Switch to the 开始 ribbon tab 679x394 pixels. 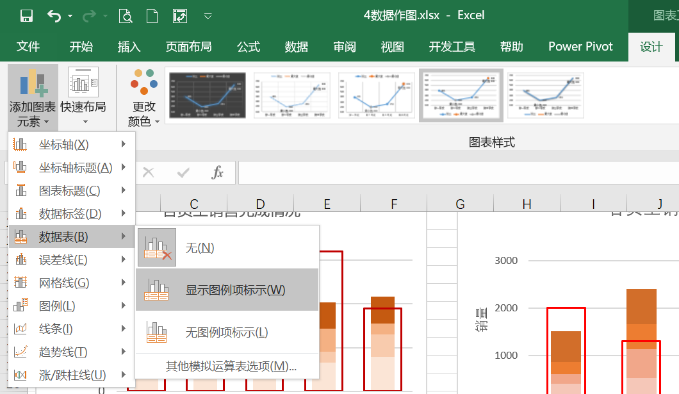(81, 46)
